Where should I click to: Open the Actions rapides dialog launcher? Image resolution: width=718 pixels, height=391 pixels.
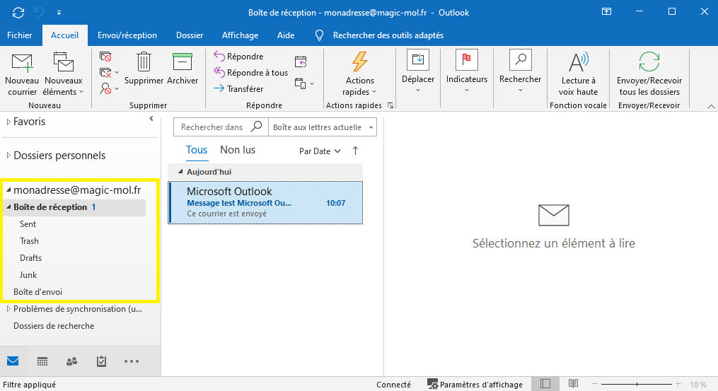point(390,105)
